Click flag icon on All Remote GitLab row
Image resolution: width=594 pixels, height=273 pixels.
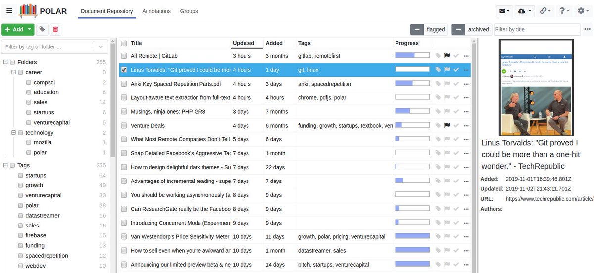[x=447, y=56]
